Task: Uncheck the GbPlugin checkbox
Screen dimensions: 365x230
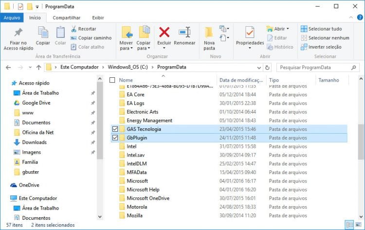Action: 115,138
